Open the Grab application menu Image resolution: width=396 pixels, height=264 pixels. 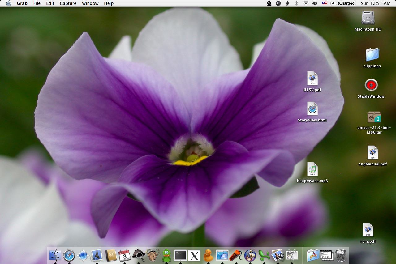pyautogui.click(x=22, y=3)
